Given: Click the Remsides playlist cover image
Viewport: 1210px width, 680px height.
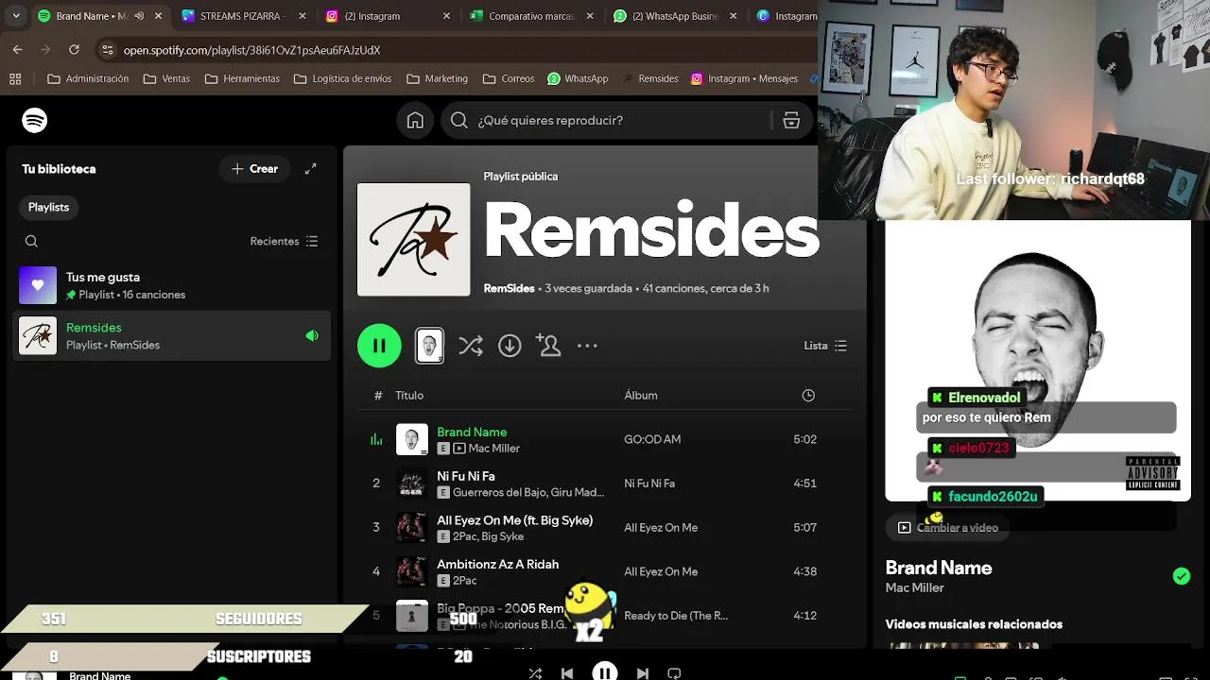Looking at the screenshot, I should point(413,239).
